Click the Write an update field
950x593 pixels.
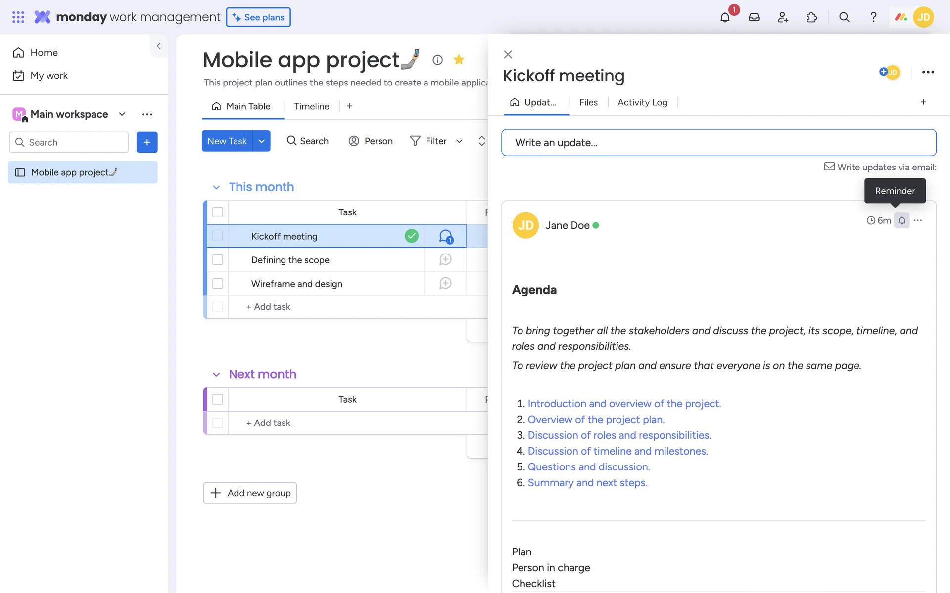tap(718, 143)
